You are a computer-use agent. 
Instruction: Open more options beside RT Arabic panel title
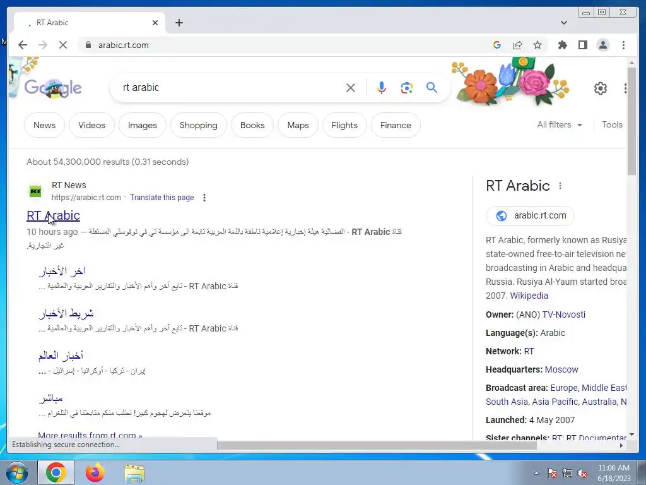(x=560, y=186)
